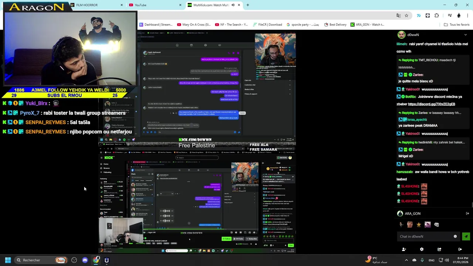The height and width of the screenshot is (266, 473).
Task: Click the logout icon beside ARA_GON
Action: click(467, 214)
